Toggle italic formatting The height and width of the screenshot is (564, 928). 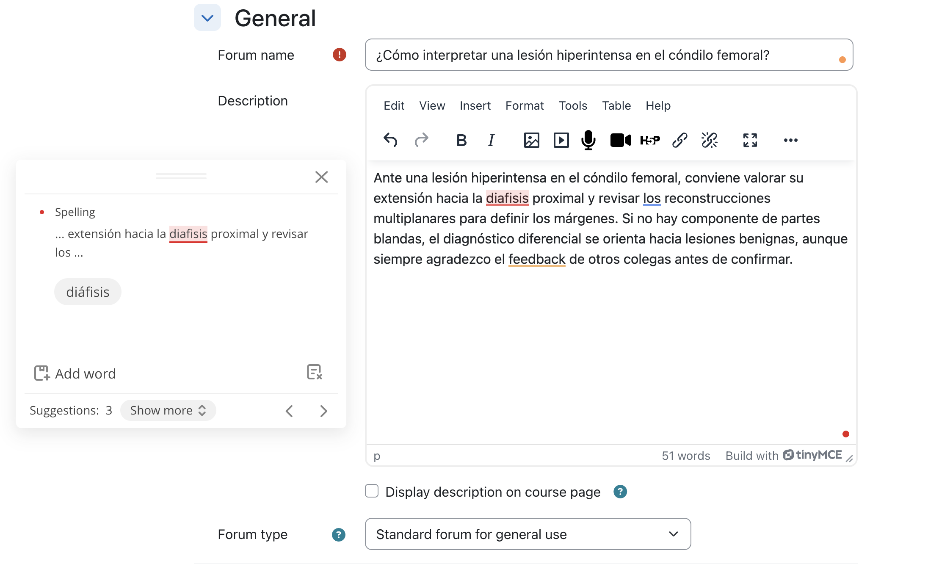point(491,140)
